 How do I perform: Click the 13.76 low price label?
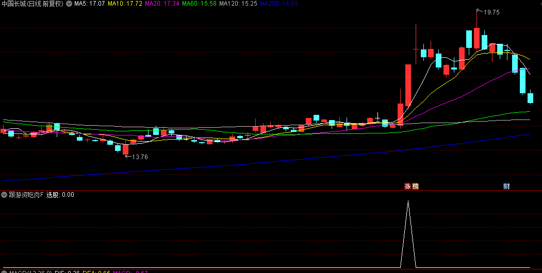140,157
